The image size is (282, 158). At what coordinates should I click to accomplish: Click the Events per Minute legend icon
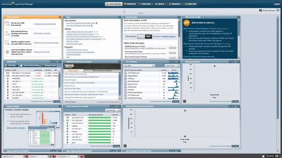coord(185,101)
